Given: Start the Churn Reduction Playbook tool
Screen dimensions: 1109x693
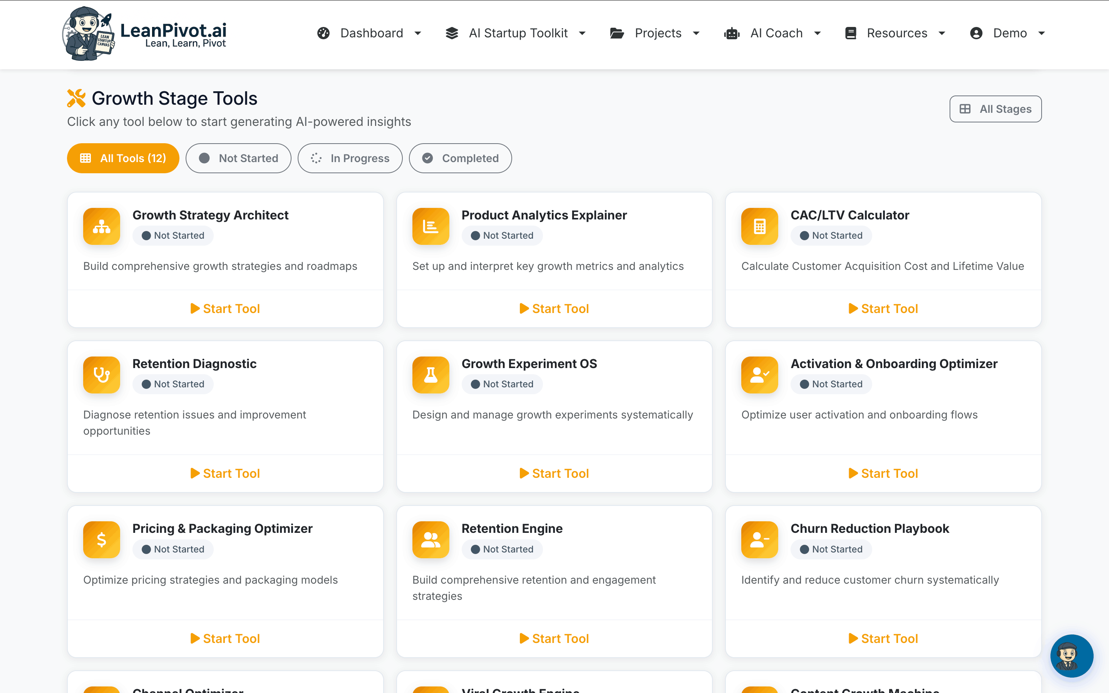Looking at the screenshot, I should coord(883,638).
